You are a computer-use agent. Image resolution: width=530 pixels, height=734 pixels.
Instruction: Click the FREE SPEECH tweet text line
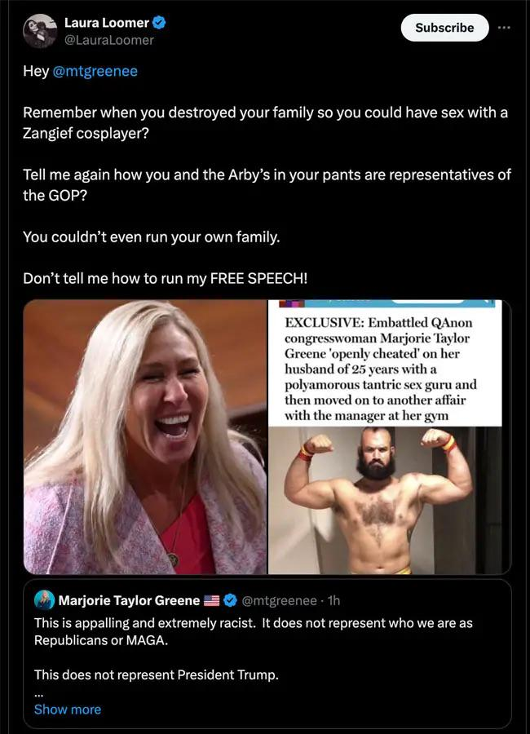[166, 279]
